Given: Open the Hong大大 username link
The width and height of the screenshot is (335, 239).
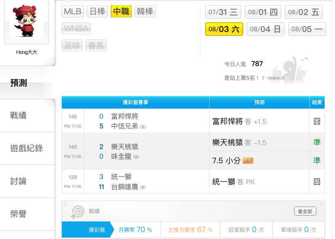Looking at the screenshot, I should click(x=26, y=52).
